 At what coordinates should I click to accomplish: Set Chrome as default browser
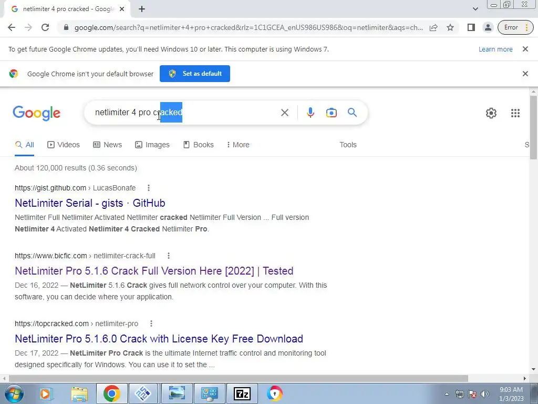[194, 74]
